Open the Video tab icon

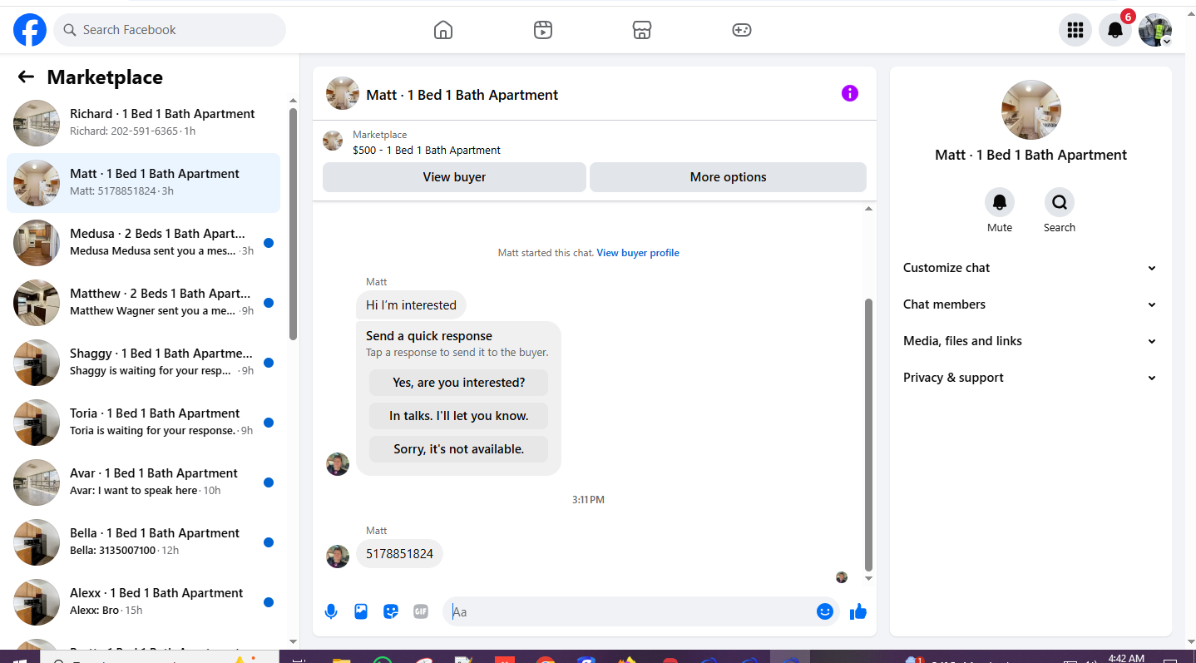(x=543, y=30)
